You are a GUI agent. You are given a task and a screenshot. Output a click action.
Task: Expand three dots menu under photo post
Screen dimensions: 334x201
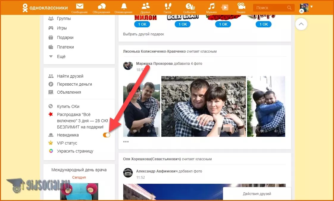coord(126,142)
